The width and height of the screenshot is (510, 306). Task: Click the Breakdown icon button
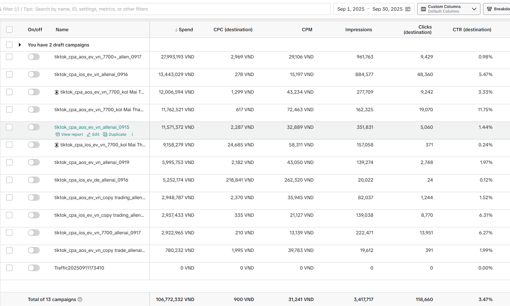point(489,9)
